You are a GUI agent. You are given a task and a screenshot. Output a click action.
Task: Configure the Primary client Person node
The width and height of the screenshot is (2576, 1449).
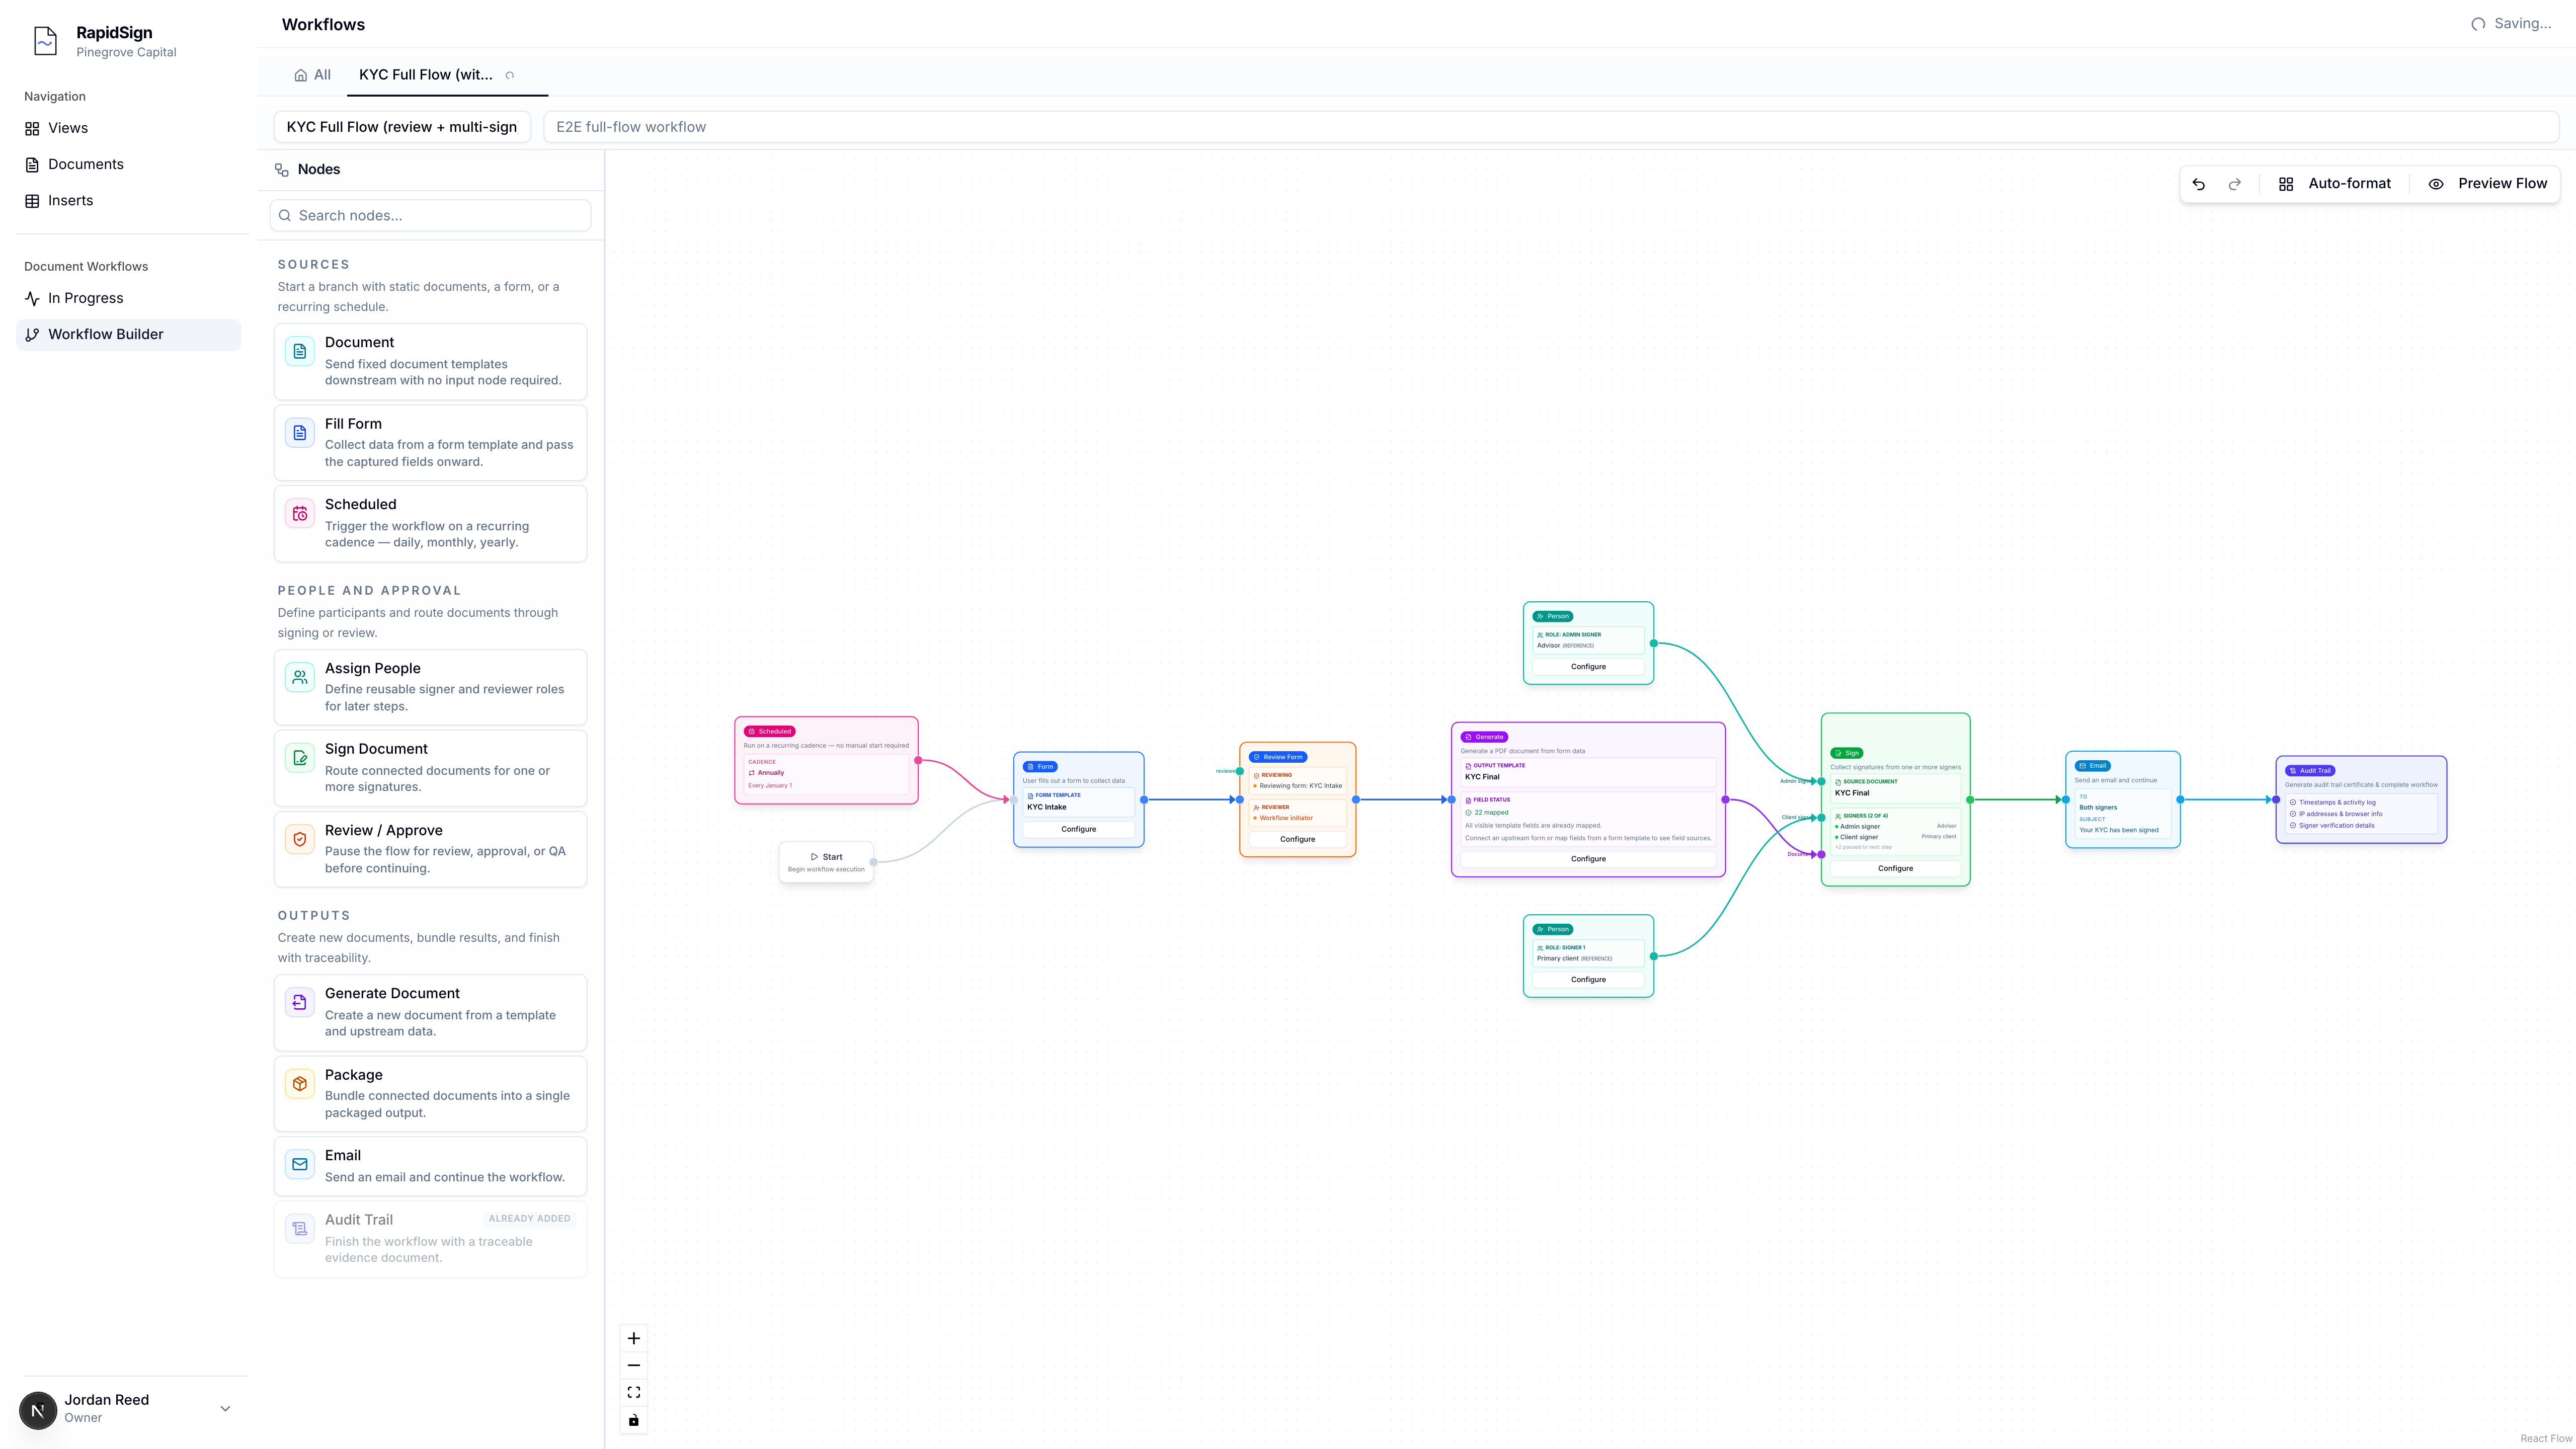coord(1588,979)
